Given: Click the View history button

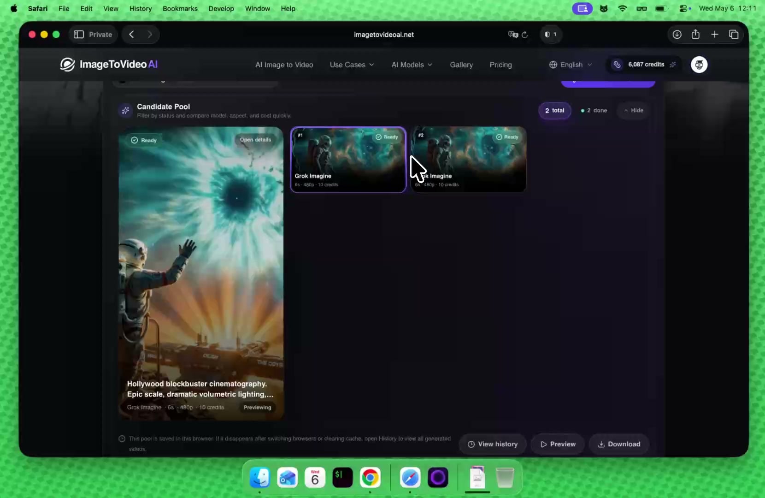Looking at the screenshot, I should coord(492,444).
